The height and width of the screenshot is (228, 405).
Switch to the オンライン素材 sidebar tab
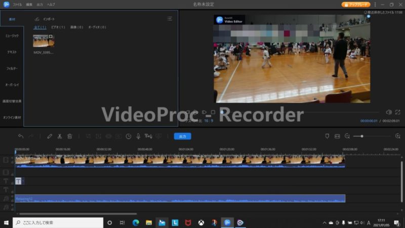point(12,118)
